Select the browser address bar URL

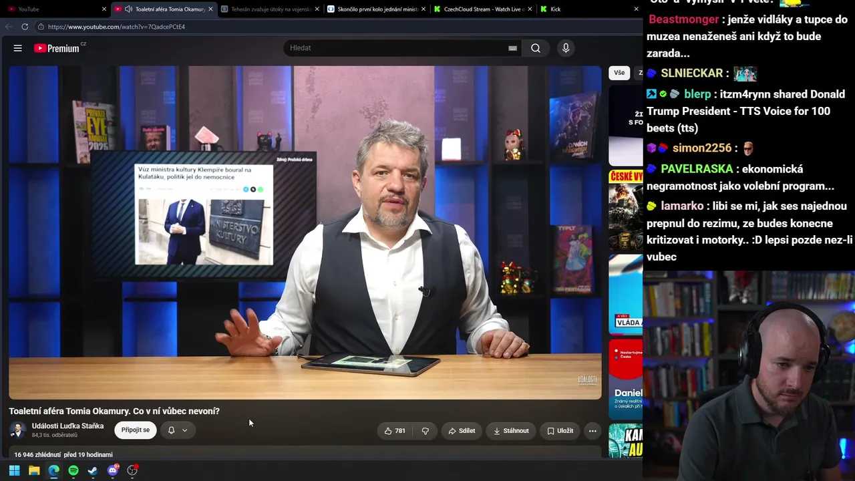pos(116,27)
